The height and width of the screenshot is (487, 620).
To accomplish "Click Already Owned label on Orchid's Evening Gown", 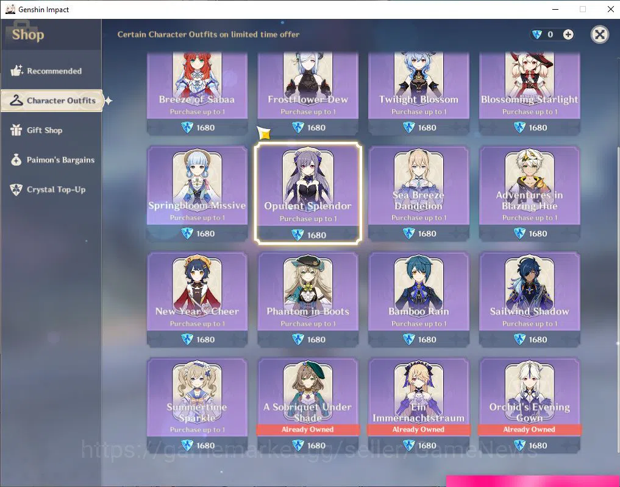I will pyautogui.click(x=529, y=429).
